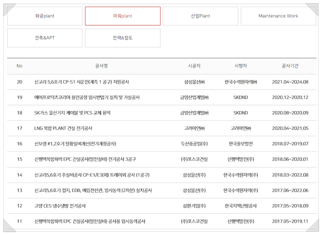Click client SKDND in row 18
Screen dimensions: 322x235
[x=241, y=113]
